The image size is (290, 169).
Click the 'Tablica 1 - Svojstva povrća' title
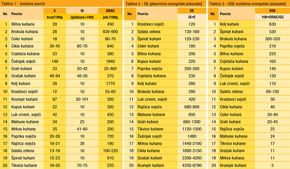(26, 4)
